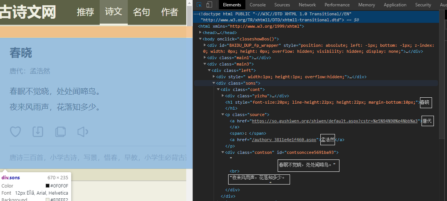447x201 pixels.
Task: Open the 作者 navigation item
Action: 170,12
